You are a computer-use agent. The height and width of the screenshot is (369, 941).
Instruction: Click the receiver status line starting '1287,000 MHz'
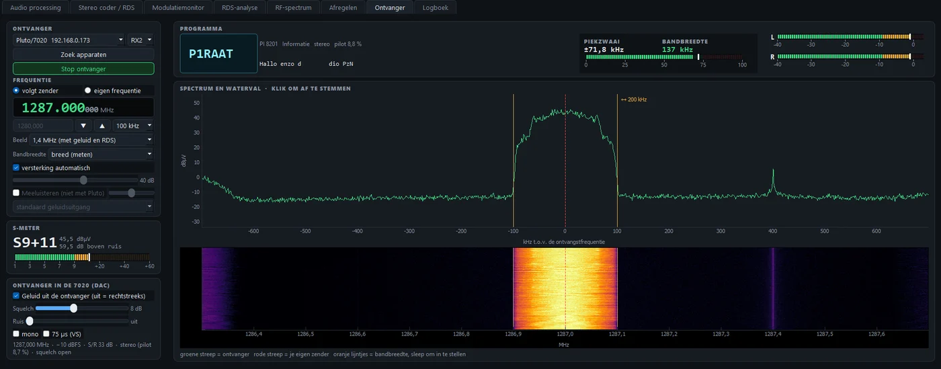[83, 347]
